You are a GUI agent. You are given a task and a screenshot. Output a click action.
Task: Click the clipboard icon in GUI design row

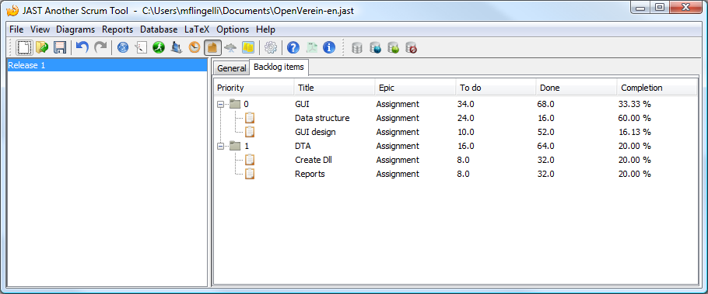click(250, 132)
